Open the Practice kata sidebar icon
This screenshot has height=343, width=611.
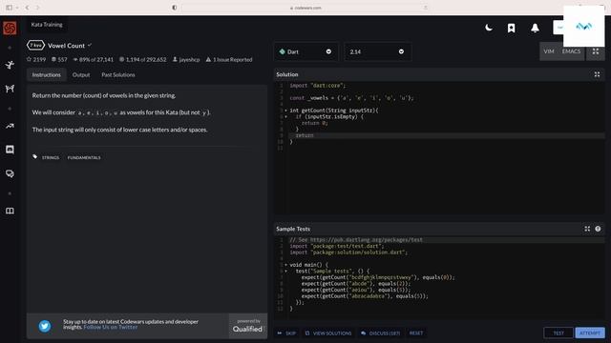[10, 65]
